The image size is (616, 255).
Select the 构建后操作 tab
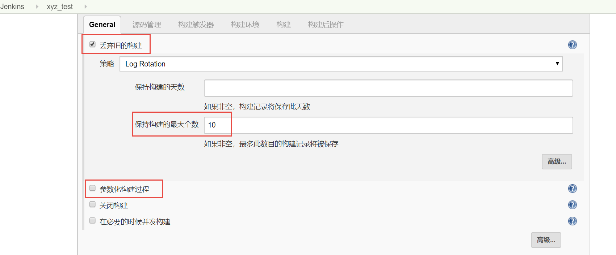click(326, 25)
